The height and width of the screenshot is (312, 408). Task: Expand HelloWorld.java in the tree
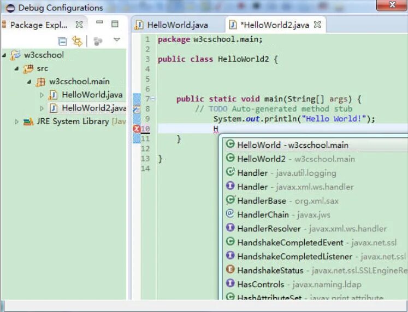pyautogui.click(x=42, y=95)
